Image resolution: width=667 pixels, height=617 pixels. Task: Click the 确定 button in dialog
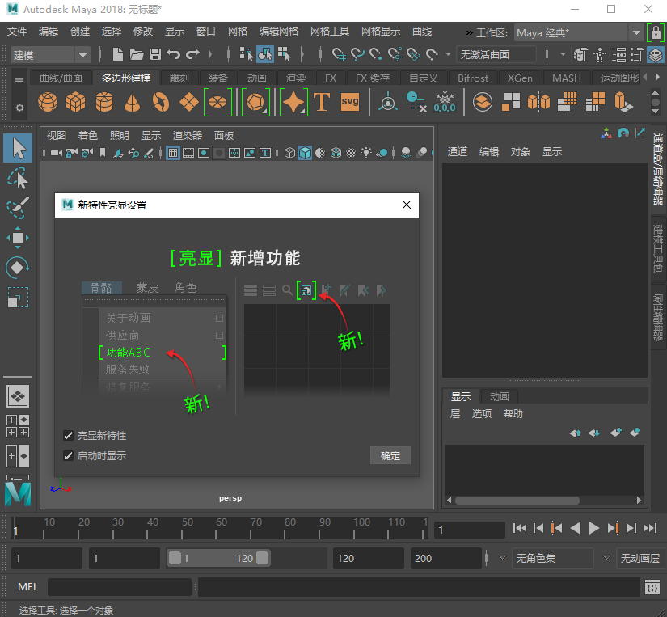coord(390,456)
